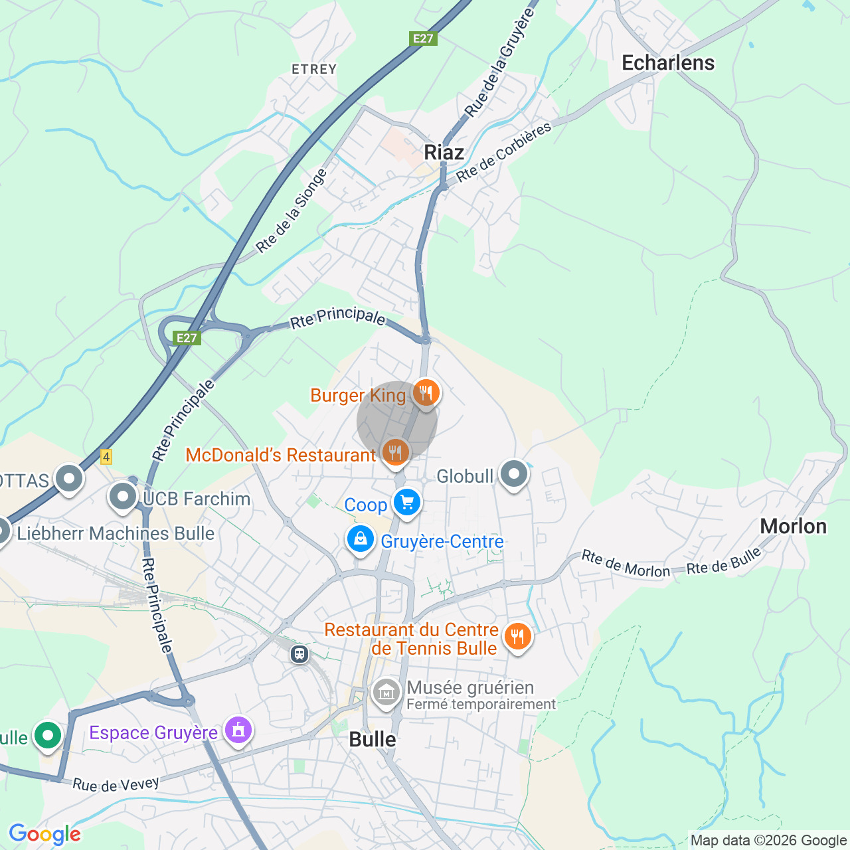Open the green pin at left edge
This screenshot has width=850, height=850.
click(47, 736)
